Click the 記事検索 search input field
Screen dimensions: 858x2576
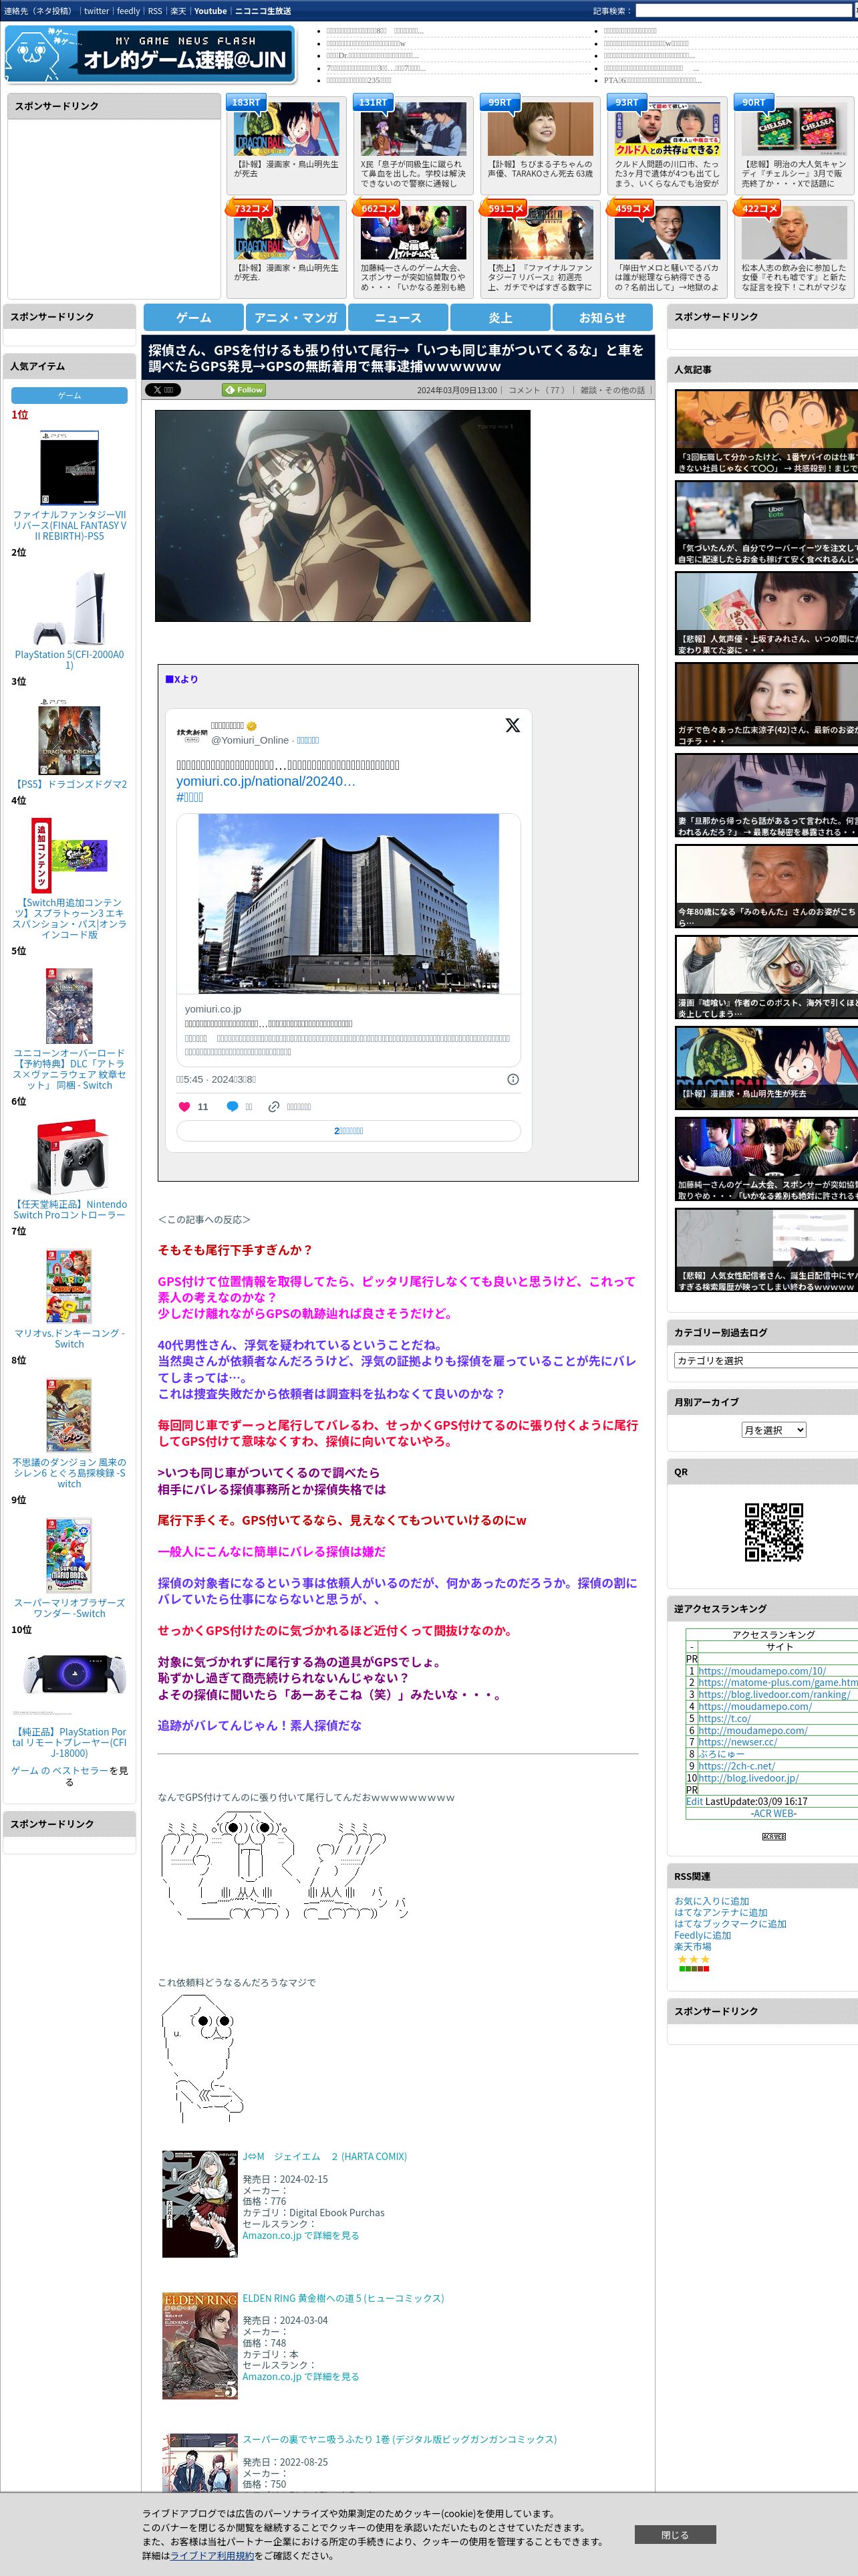[743, 11]
